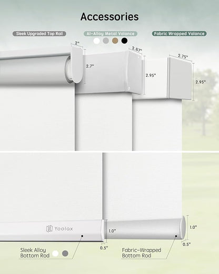Select the Al-Alloy Metal Valance label
This screenshot has width=219, height=274.
coord(111,34)
